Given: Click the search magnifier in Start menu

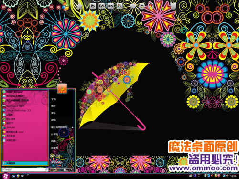Looking at the screenshot, I should tap(46, 169).
